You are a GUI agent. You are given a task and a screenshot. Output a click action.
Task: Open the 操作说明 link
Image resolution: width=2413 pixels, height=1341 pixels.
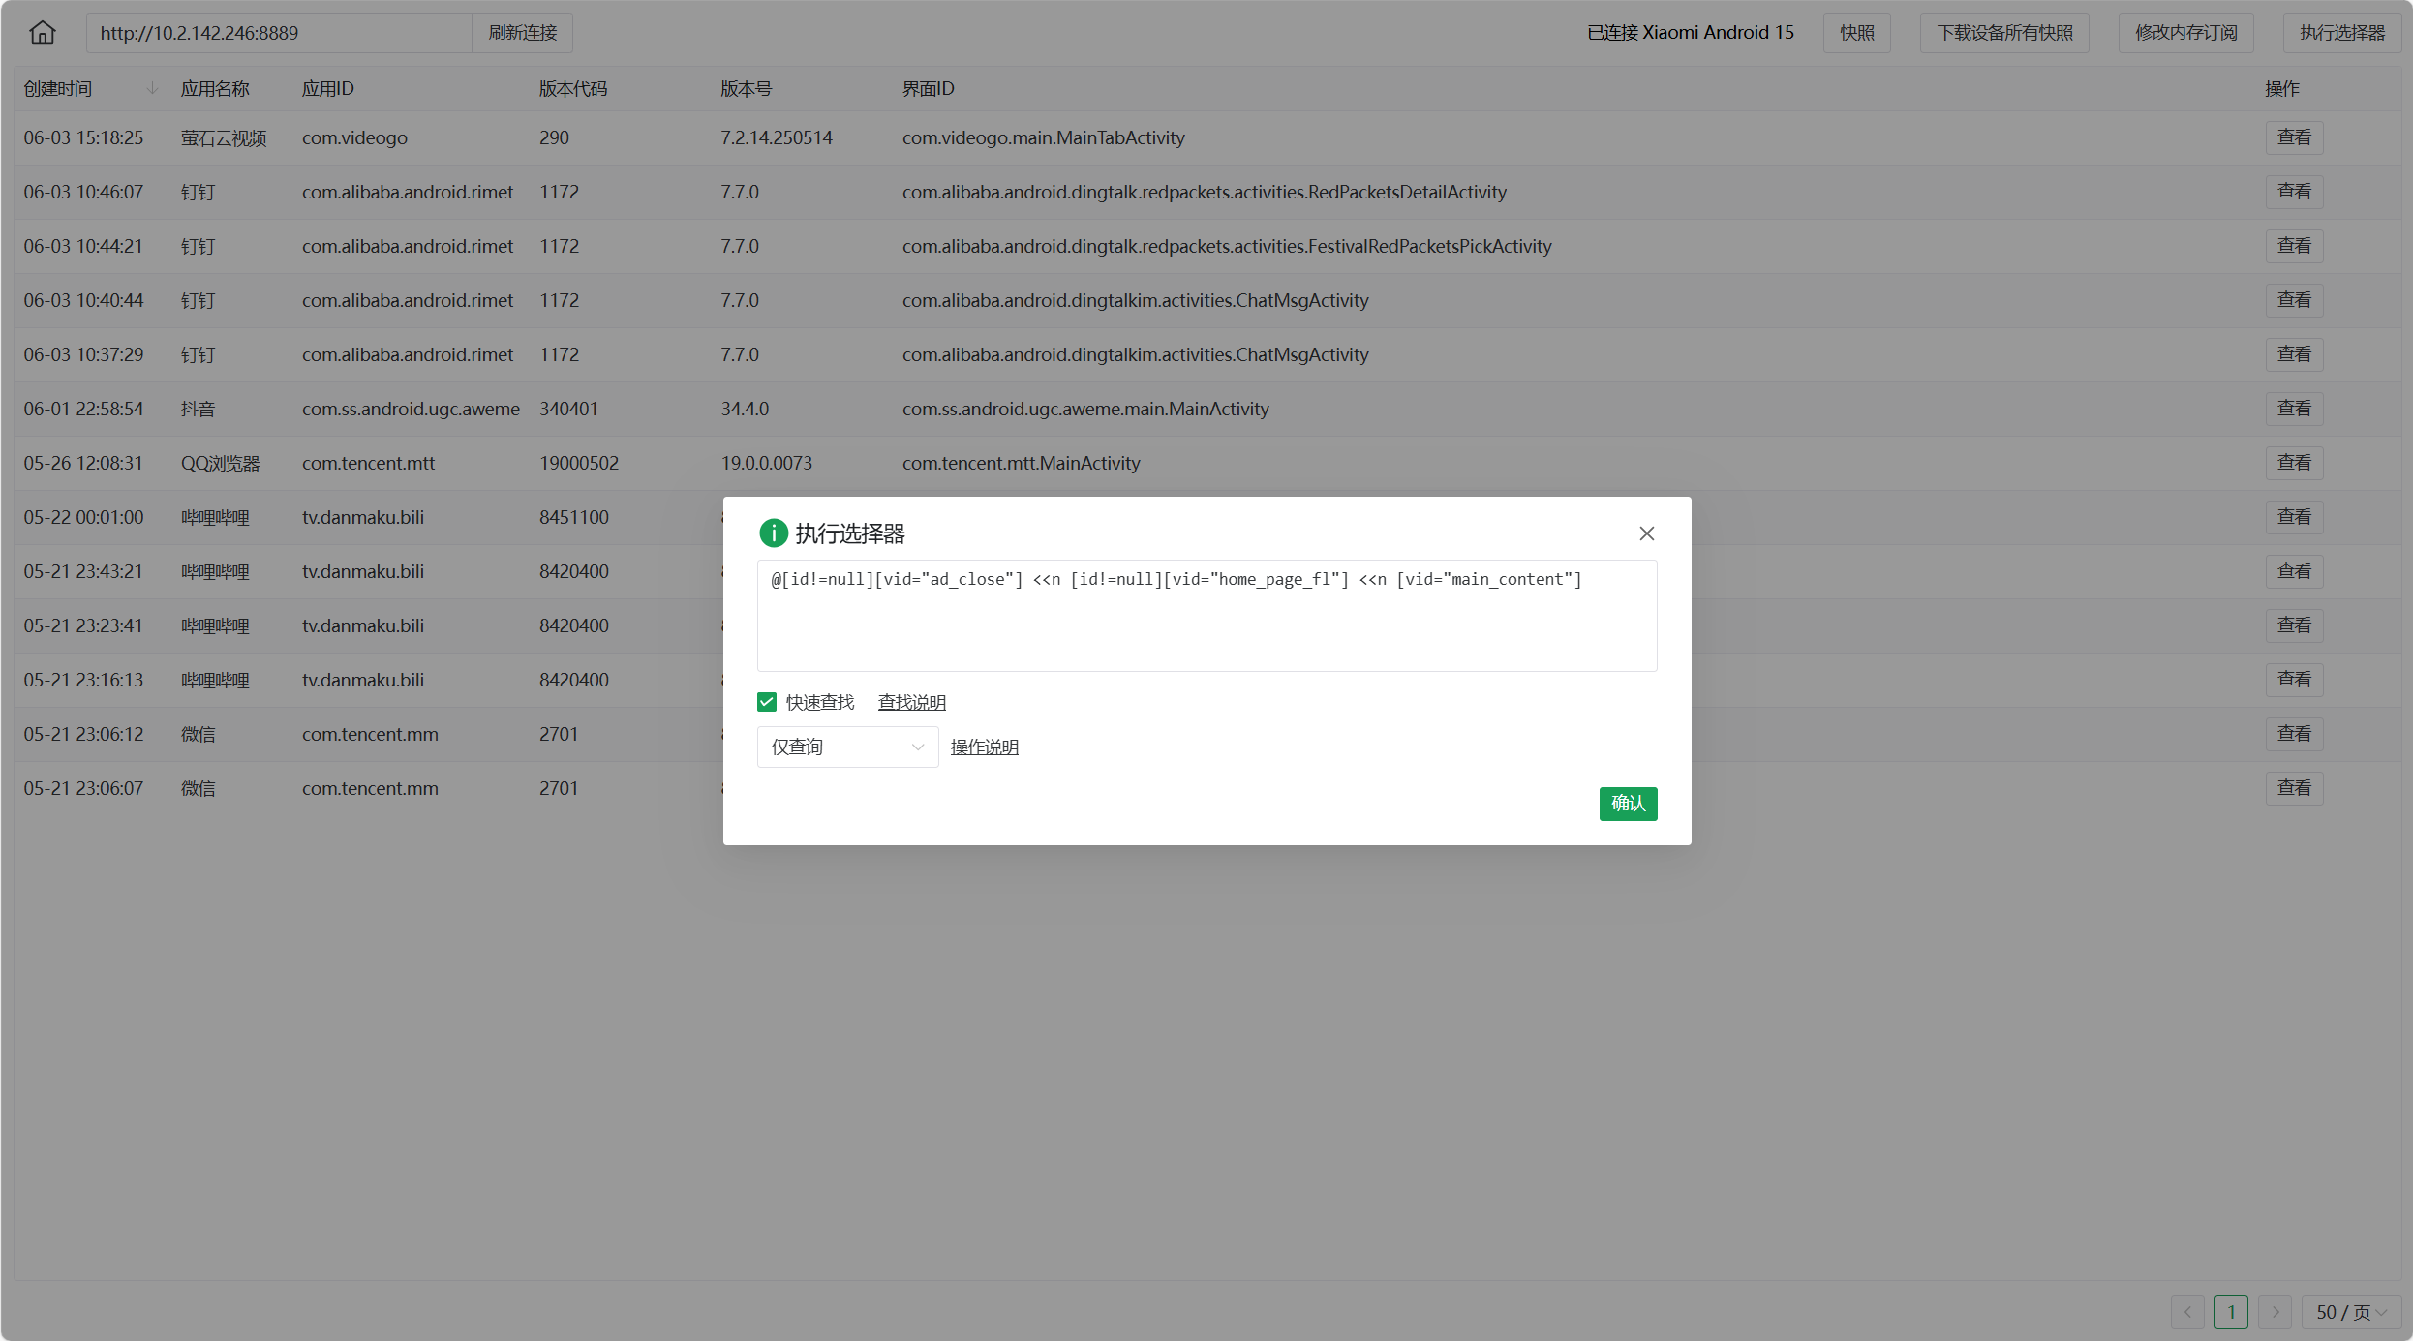coord(984,747)
